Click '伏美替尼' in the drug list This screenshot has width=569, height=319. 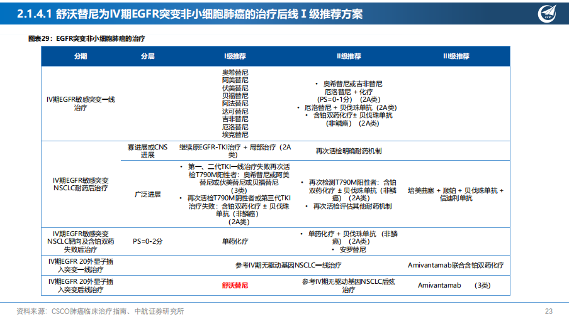pyautogui.click(x=235, y=88)
